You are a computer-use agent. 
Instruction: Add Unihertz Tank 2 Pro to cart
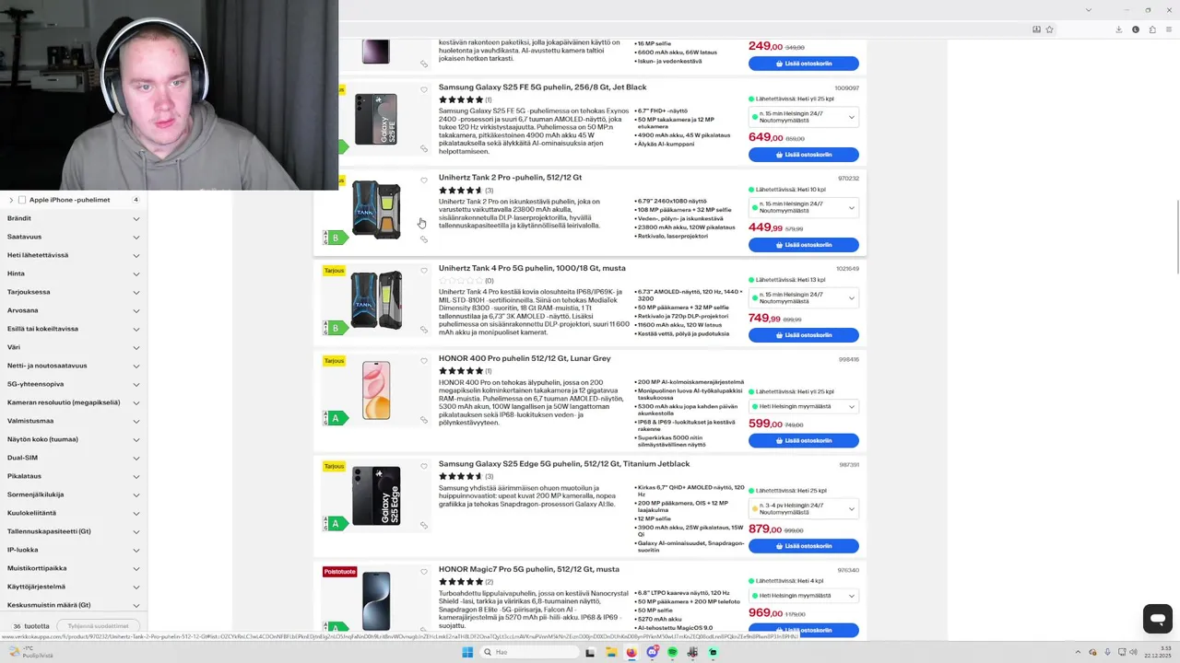tap(804, 245)
